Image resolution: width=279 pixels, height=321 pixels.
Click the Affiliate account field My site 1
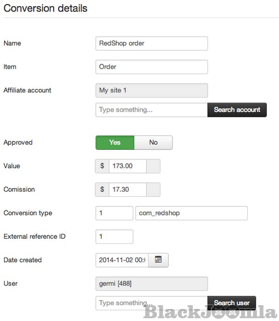coord(151,90)
